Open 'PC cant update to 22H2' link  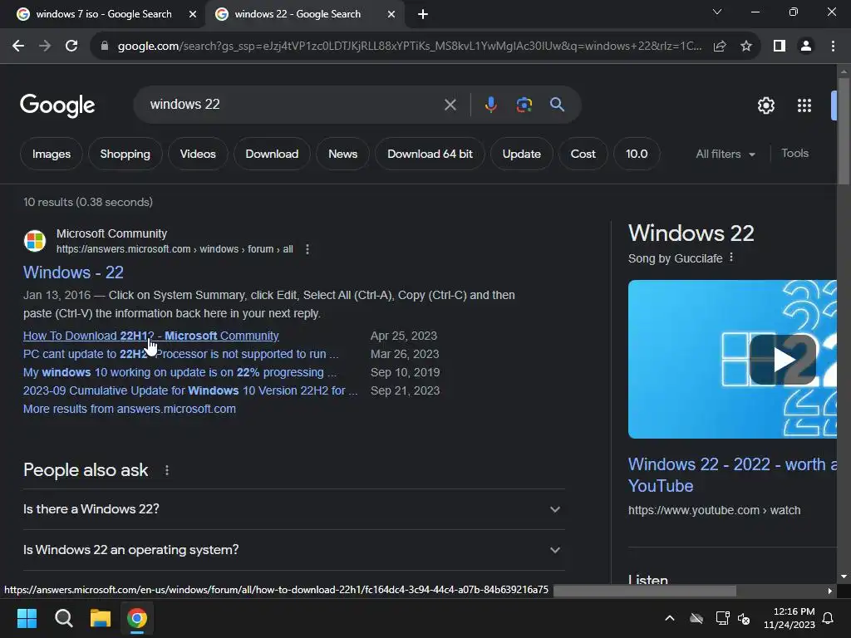(180, 354)
